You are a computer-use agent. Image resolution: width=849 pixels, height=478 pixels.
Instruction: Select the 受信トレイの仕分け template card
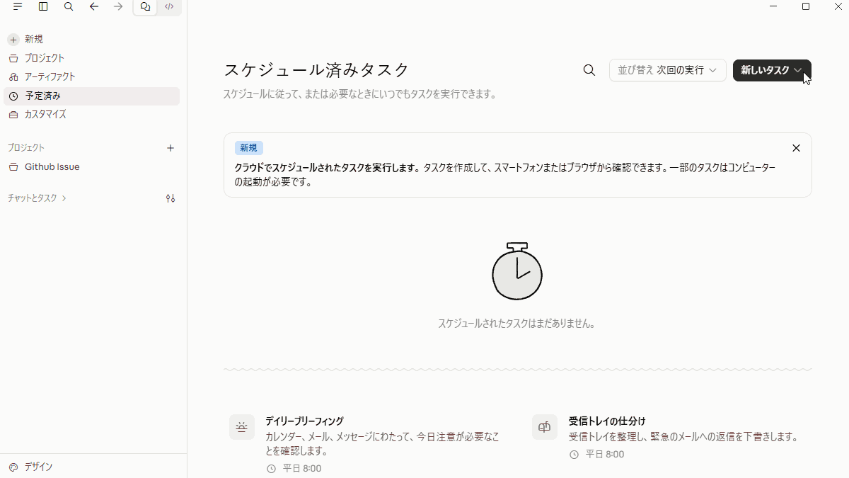click(x=669, y=437)
